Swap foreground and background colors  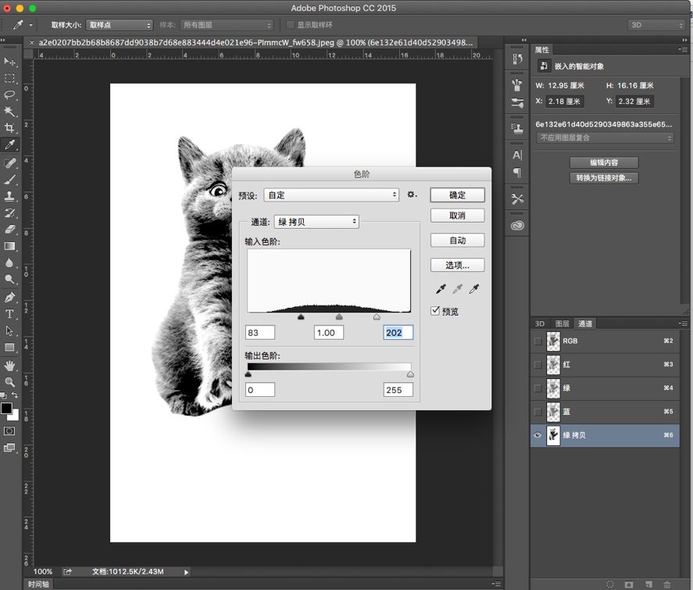click(15, 395)
